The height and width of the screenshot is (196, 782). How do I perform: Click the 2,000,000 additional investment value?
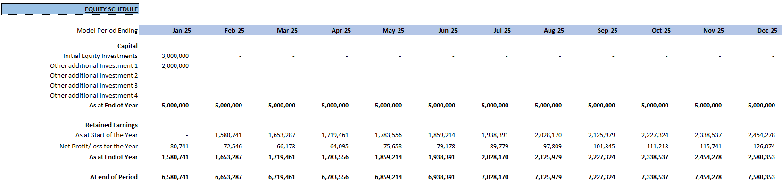(175, 66)
